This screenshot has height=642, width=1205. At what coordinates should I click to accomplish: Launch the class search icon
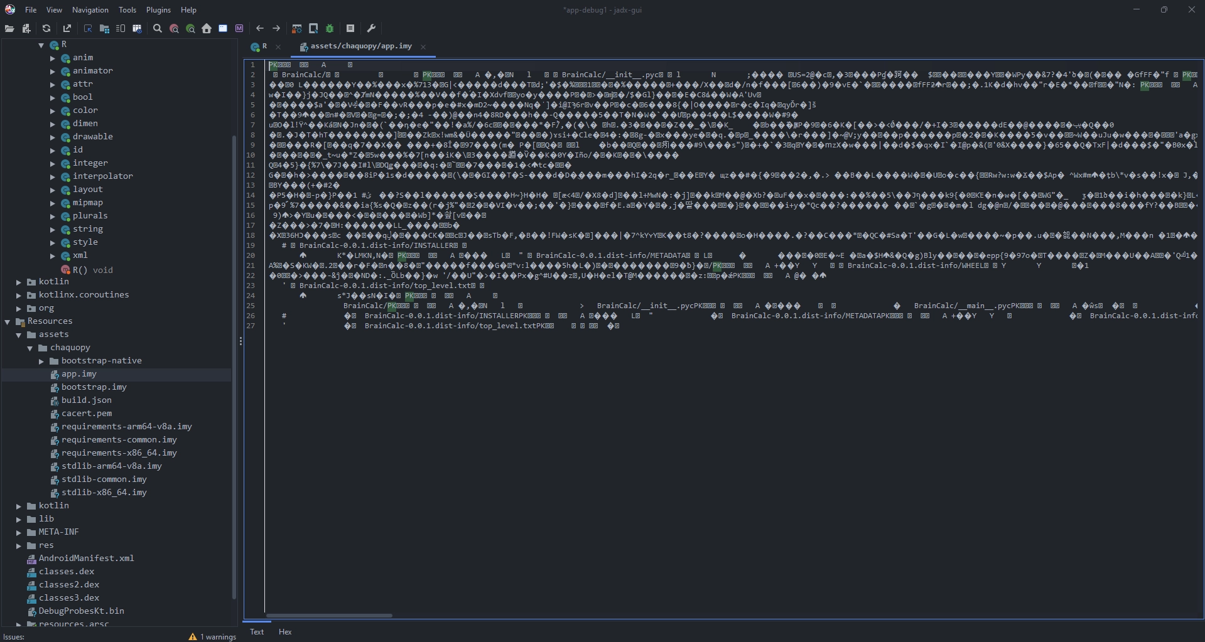pos(174,28)
